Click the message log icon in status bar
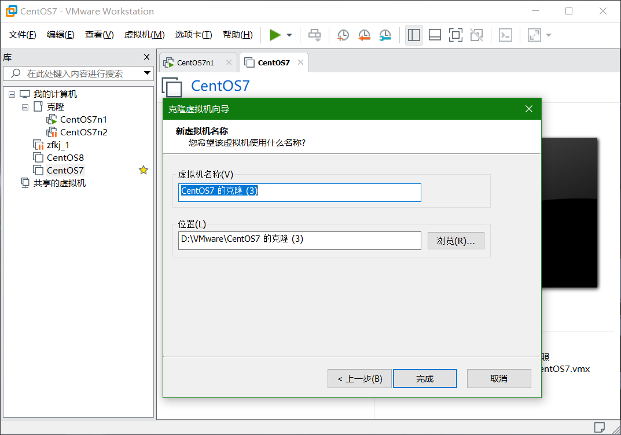The image size is (621, 435). 599,427
